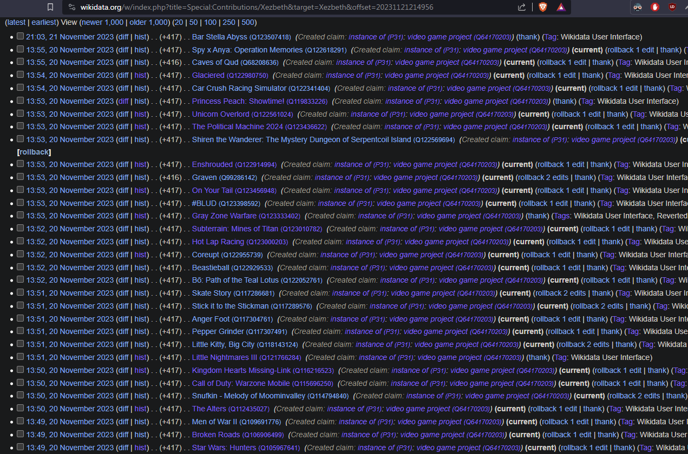This screenshot has height=454, width=688.
Task: Tick the checkbox for Caves of Qud edit
Action: [20, 62]
